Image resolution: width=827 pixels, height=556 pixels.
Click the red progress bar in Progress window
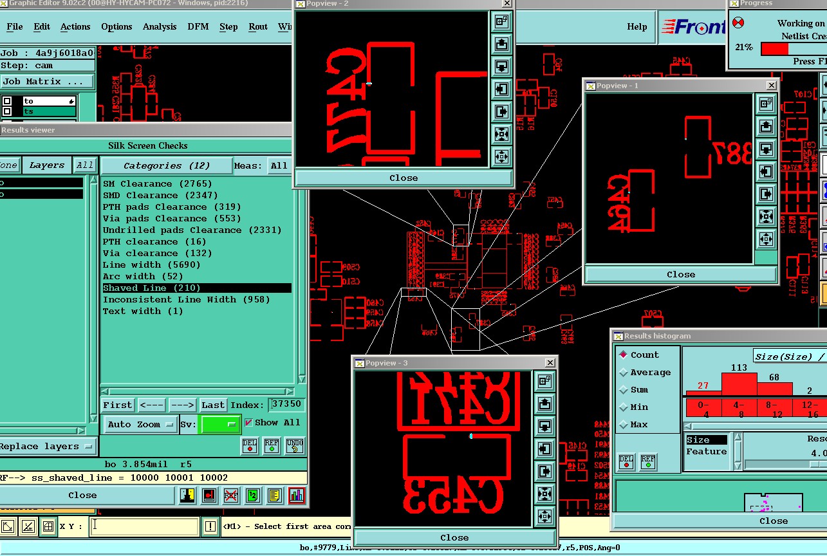coord(774,48)
